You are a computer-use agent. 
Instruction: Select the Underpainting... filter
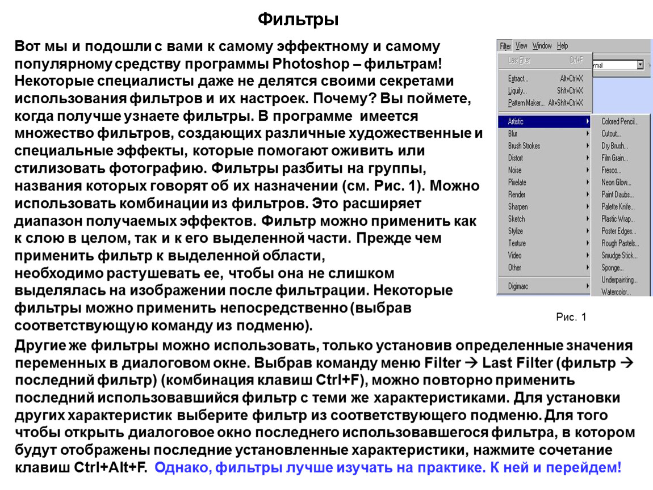620,280
